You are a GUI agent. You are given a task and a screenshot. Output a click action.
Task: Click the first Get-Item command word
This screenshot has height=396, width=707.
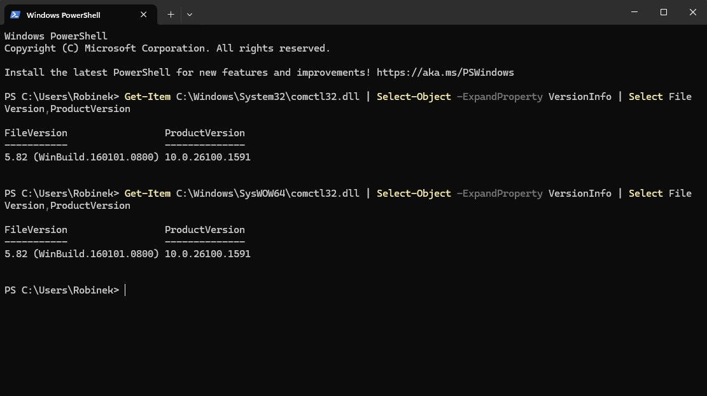tap(148, 97)
